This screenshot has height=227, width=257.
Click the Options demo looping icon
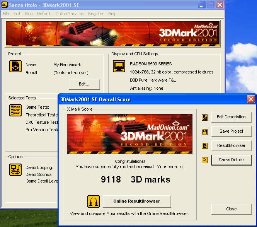pos(15,170)
